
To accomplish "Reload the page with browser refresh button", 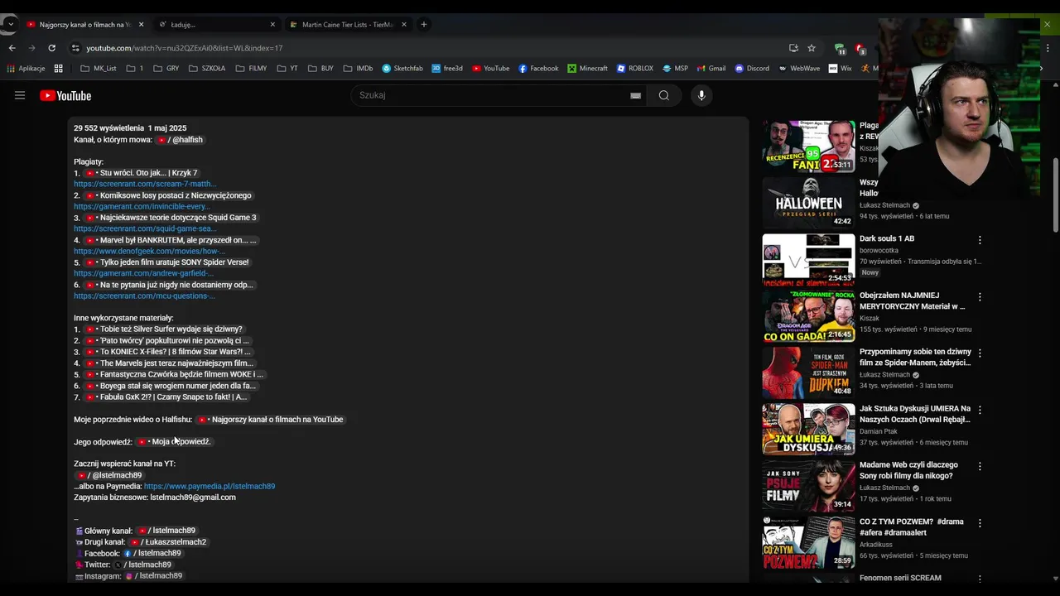I will (x=51, y=48).
